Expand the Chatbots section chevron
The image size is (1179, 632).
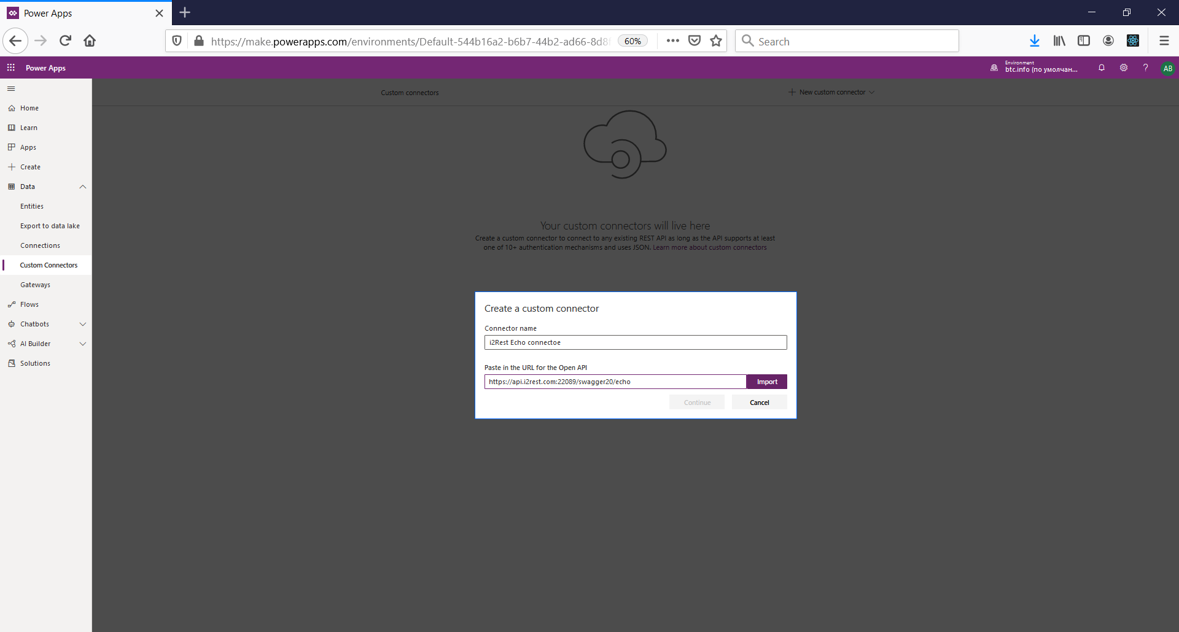click(x=83, y=324)
